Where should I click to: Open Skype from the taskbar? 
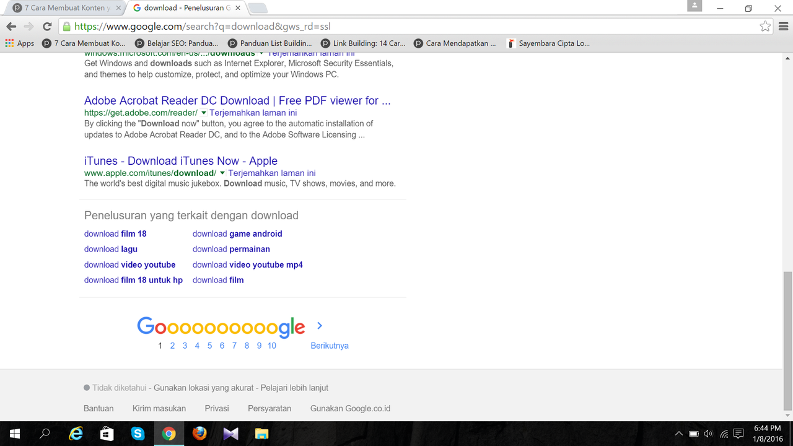point(138,434)
